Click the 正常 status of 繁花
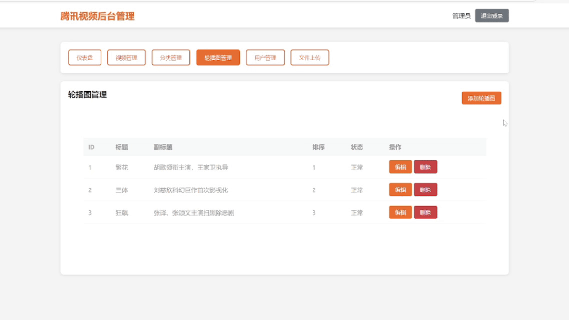569x320 pixels. (x=355, y=167)
